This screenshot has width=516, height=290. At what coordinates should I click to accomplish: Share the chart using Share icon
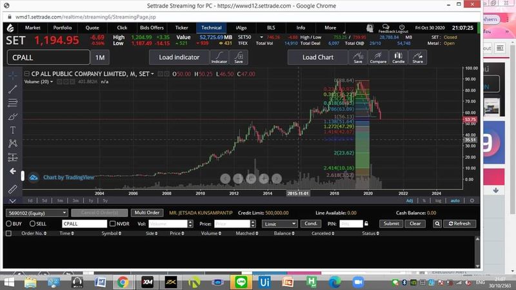pos(417,57)
